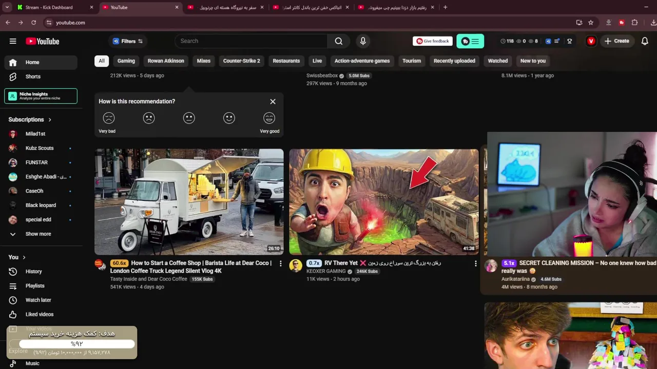Select the Recently uploaded chip
657x369 pixels.
(x=454, y=61)
